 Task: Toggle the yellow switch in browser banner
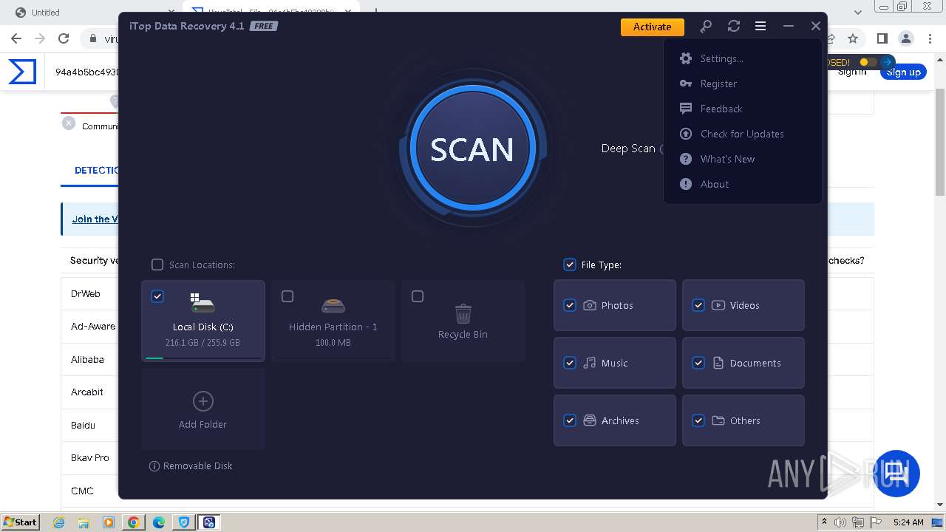coord(868,62)
